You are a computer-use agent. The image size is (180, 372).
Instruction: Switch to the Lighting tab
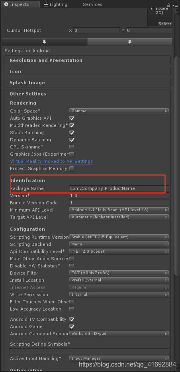click(56, 4)
